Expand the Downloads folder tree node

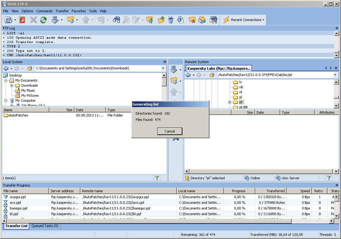pos(12,85)
